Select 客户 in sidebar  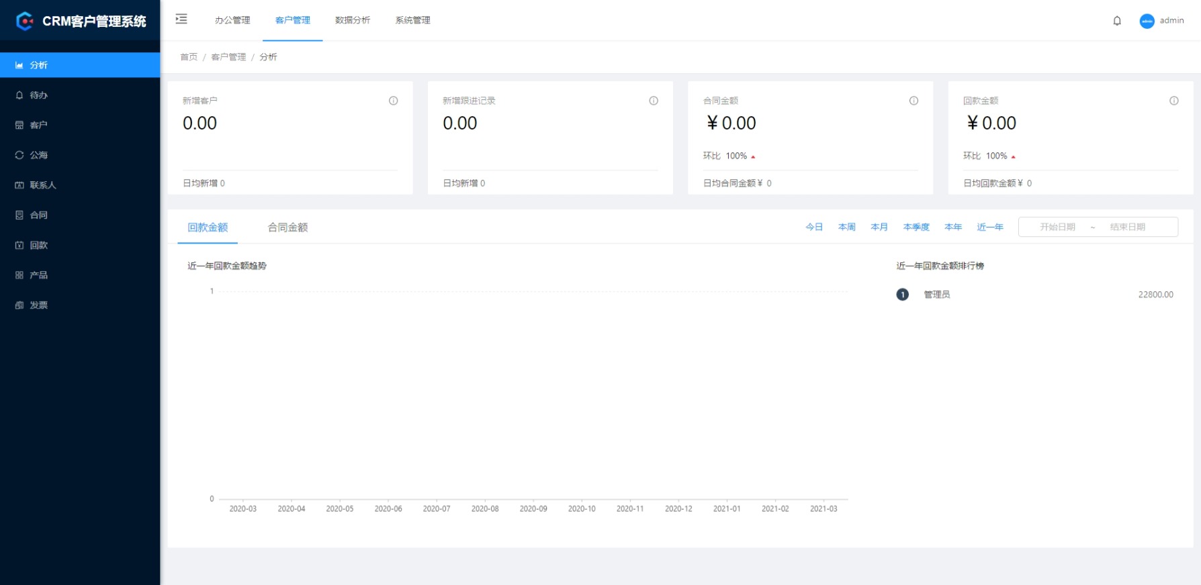tap(80, 125)
